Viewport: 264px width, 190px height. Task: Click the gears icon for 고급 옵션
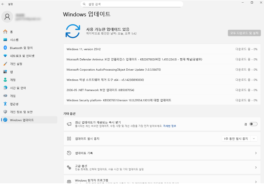pyautogui.click(x=69, y=168)
